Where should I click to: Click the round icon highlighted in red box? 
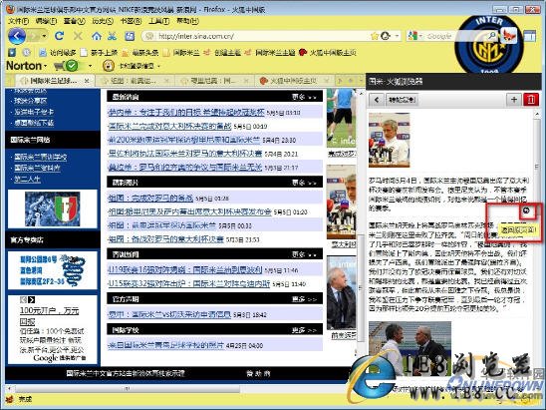point(526,210)
